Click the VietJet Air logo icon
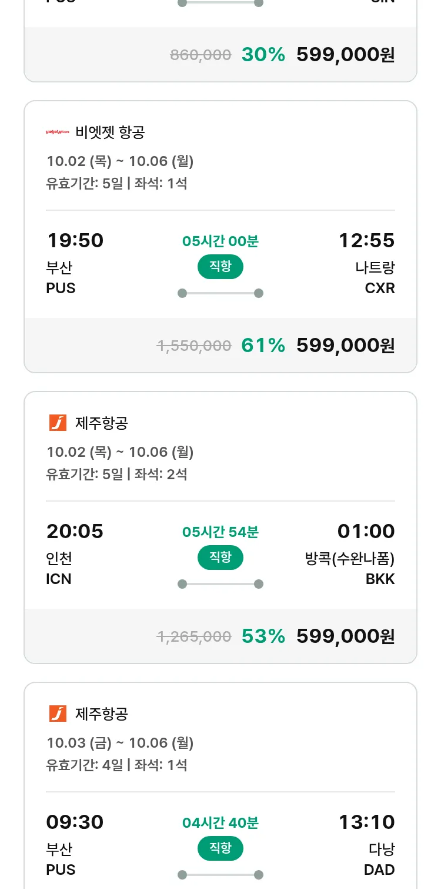The image size is (441, 889). tap(58, 132)
